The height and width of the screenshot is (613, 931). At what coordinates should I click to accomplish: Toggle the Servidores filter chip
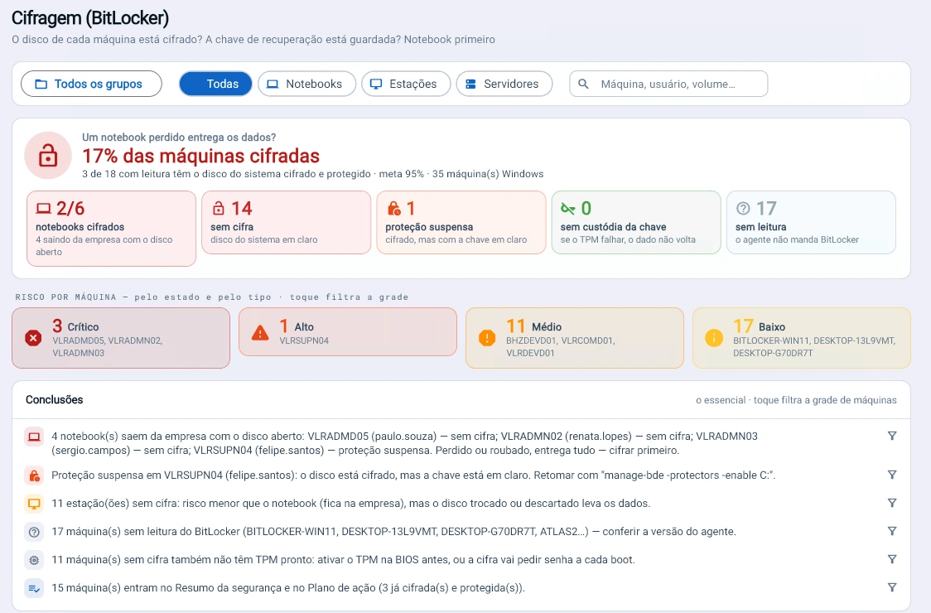point(504,84)
